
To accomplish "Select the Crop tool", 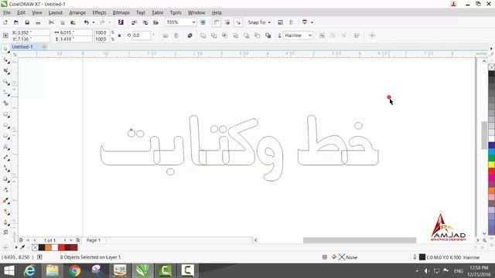I will (x=5, y=71).
